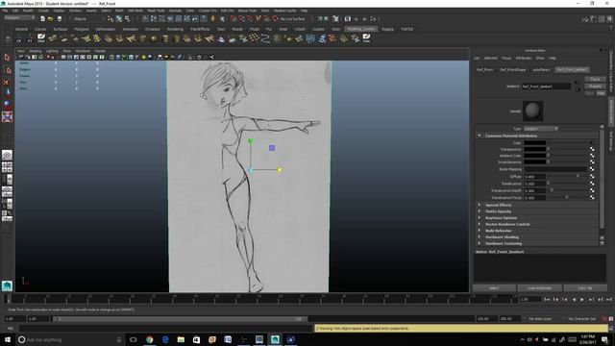The height and width of the screenshot is (346, 615).
Task: Activate the Scale tool in toolbox
Action: click(x=7, y=116)
